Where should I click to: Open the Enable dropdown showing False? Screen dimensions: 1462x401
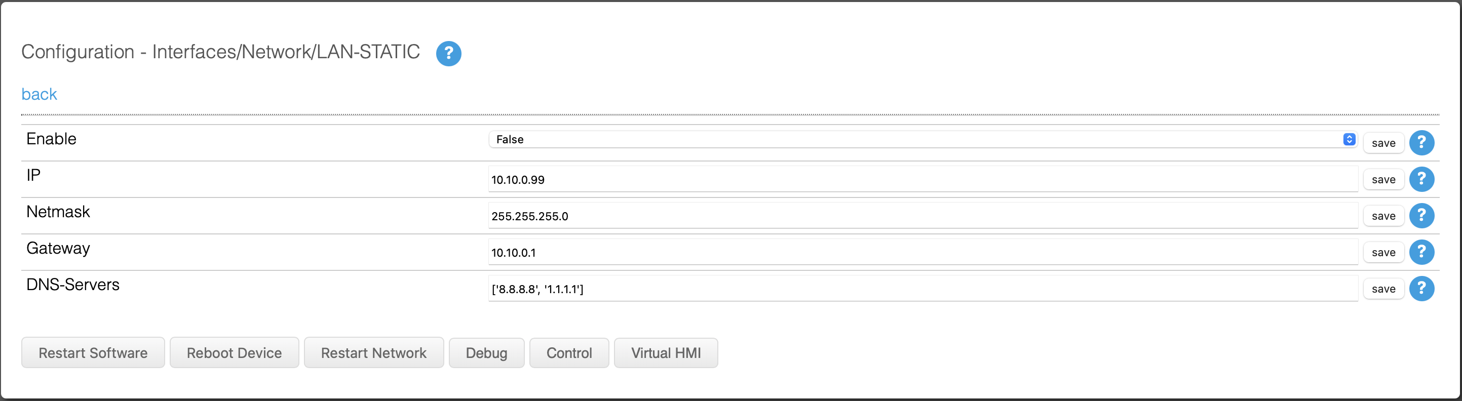[x=923, y=140]
